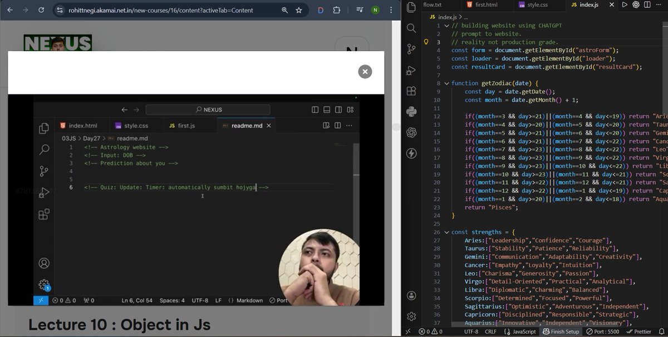Toggle the notifications bell in the status bar
The width and height of the screenshot is (668, 337).
[661, 331]
